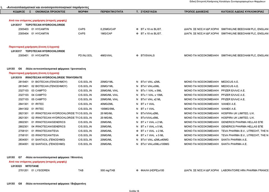
Task: Select SANTA PHARMA A.E. in the 2834001 02 row
Action: (x=234, y=144)
